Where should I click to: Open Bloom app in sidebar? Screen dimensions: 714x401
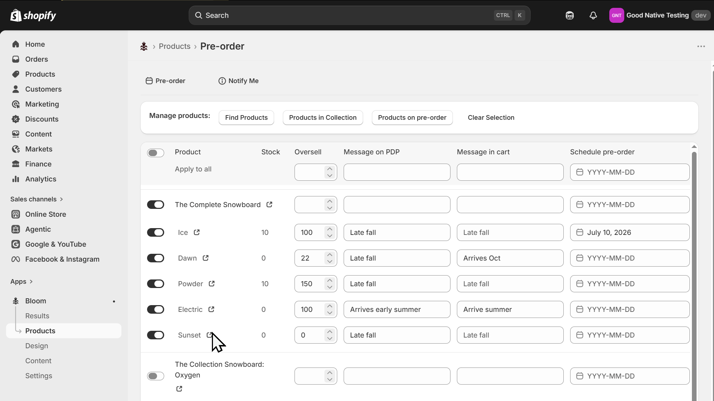pyautogui.click(x=36, y=301)
